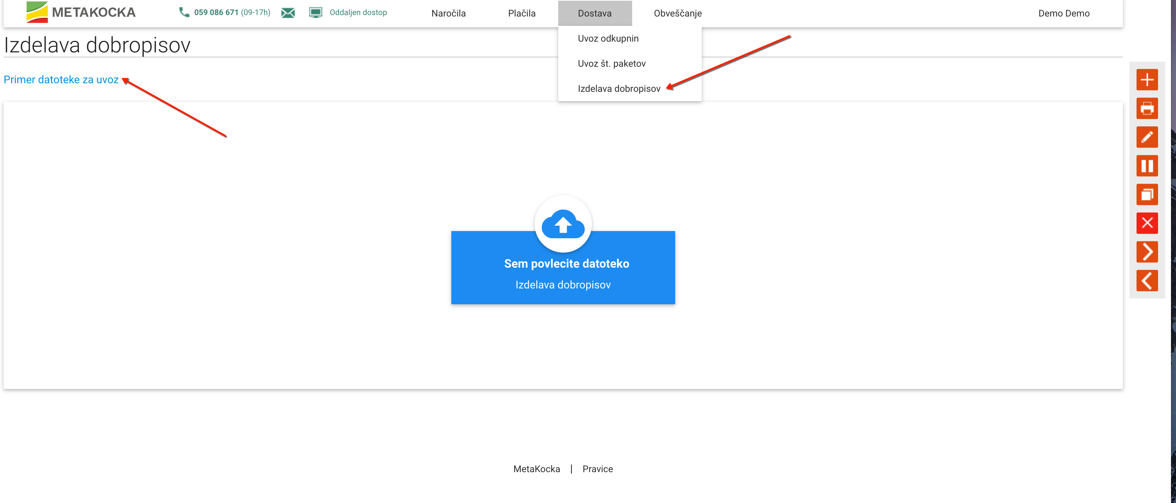Click the orange plus icon in sidebar
Viewport: 1176px width, 503px height.
point(1147,80)
